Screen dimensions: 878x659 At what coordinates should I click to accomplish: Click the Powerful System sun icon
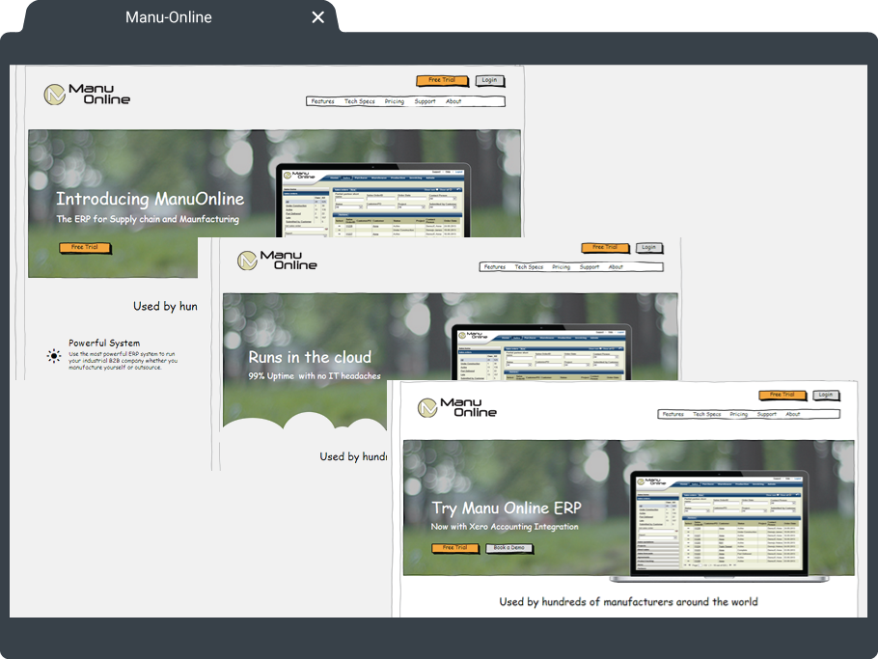click(x=54, y=355)
